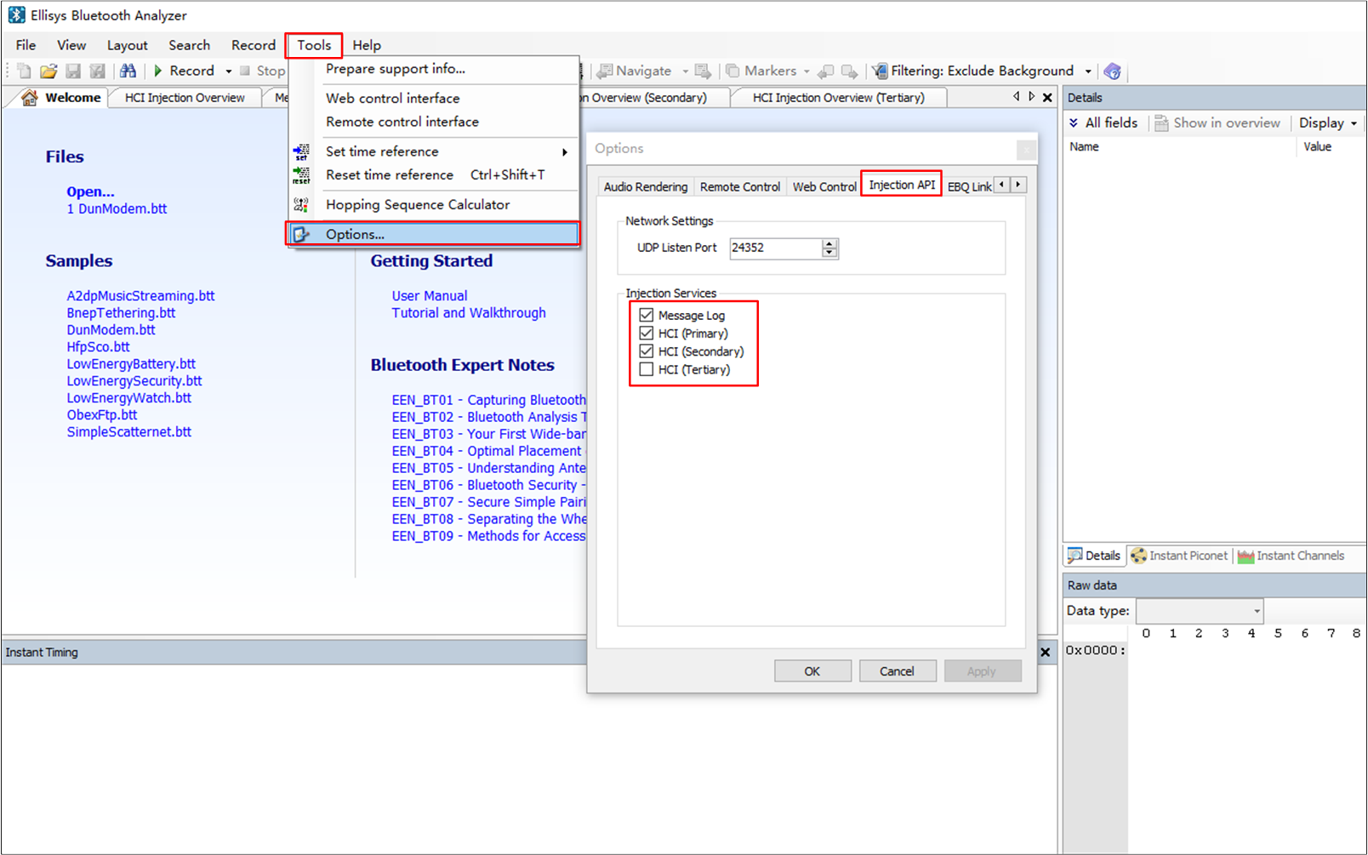
Task: Click the help question-mark toolbar icon
Action: click(x=1112, y=71)
